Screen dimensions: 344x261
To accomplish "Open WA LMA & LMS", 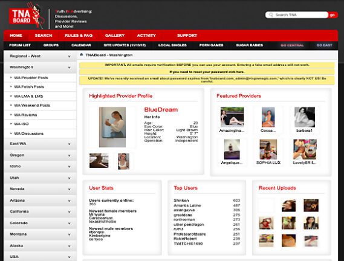I will point(28,96).
